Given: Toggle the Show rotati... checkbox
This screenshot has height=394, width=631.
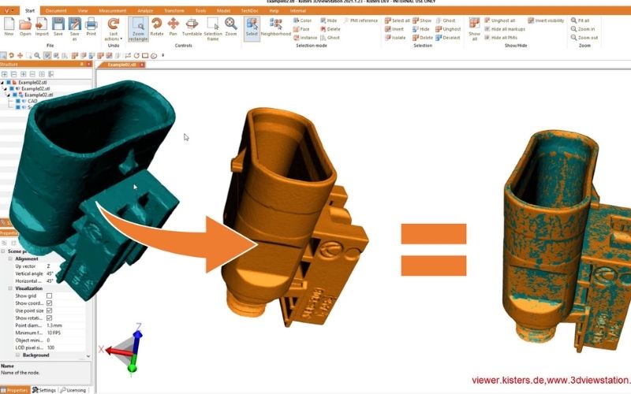Looking at the screenshot, I should (49, 318).
